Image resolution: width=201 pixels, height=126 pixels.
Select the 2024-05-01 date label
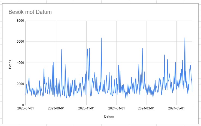[x=176, y=108]
